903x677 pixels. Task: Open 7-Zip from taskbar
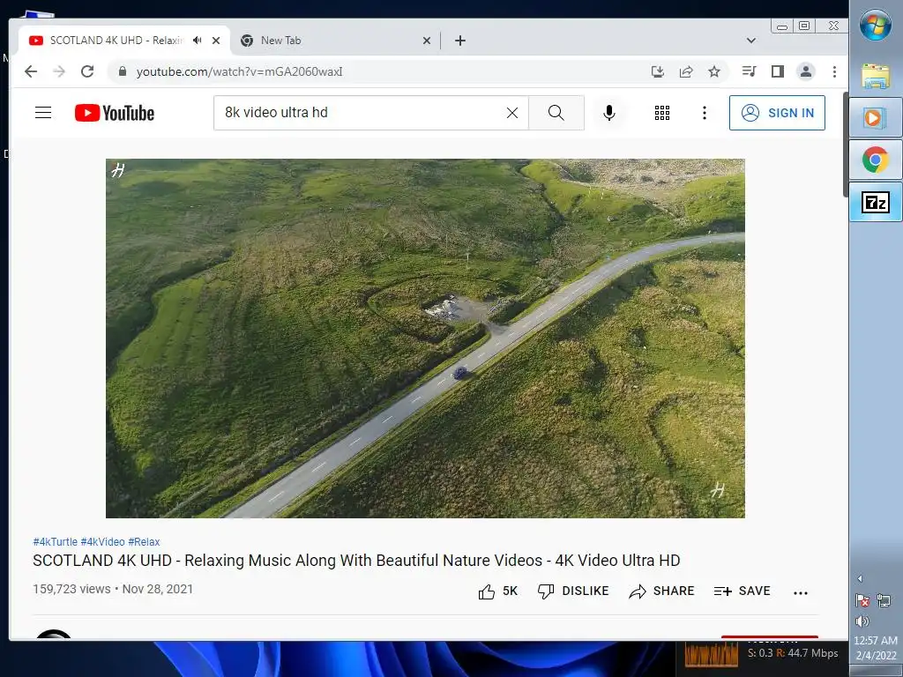[876, 202]
